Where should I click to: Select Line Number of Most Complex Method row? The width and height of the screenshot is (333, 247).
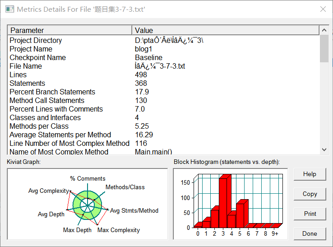163,143
